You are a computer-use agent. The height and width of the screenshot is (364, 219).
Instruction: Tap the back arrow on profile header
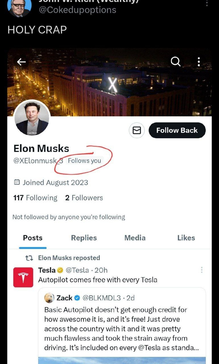coord(21,62)
